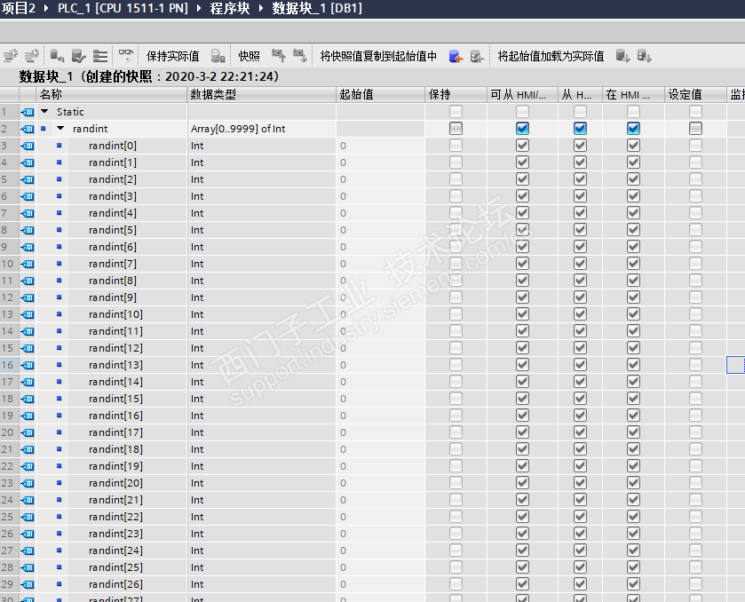Collapse the Static section arrow

click(44, 111)
